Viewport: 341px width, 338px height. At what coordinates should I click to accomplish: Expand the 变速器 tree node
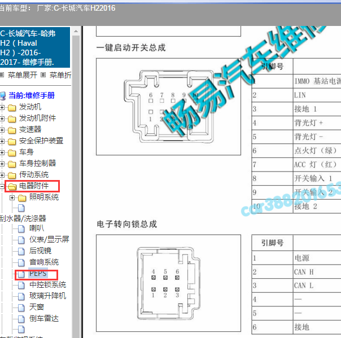(2, 130)
